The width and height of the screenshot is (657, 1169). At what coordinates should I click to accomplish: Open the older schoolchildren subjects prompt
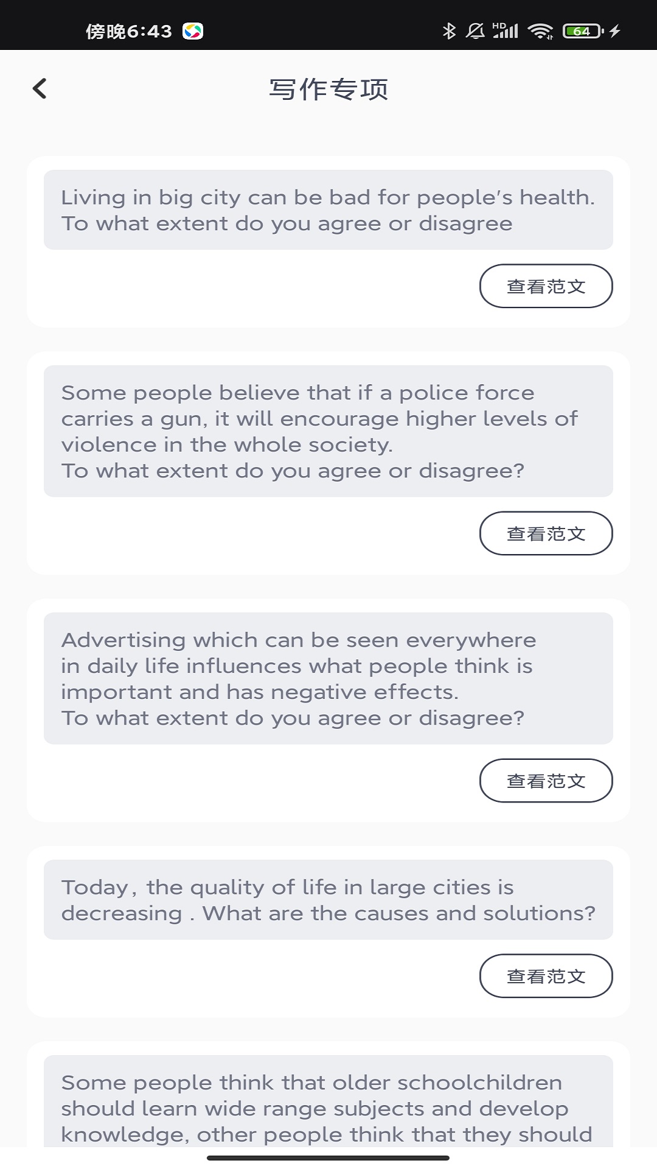click(x=328, y=1108)
